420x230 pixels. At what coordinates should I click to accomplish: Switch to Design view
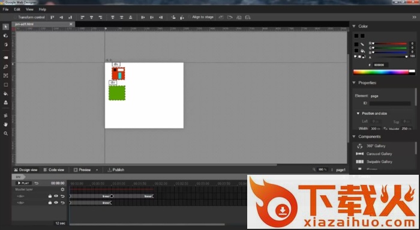[26, 170]
